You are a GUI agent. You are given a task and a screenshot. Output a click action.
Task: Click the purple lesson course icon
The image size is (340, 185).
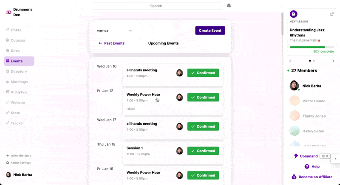pos(294,14)
